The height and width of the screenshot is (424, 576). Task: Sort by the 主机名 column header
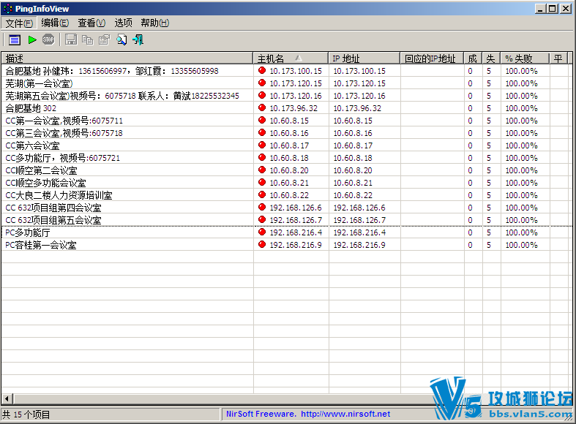pyautogui.click(x=291, y=58)
